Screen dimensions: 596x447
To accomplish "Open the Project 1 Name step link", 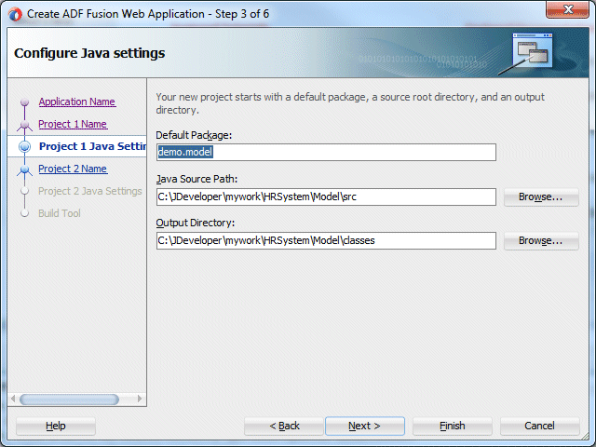I will pyautogui.click(x=73, y=124).
